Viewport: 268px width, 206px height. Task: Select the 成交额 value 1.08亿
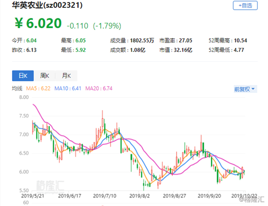[x=137, y=50]
